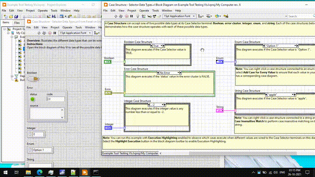This screenshot has width=315, height=177.
Task: Open Project menu in Front Panel window
Action: coord(55,27)
